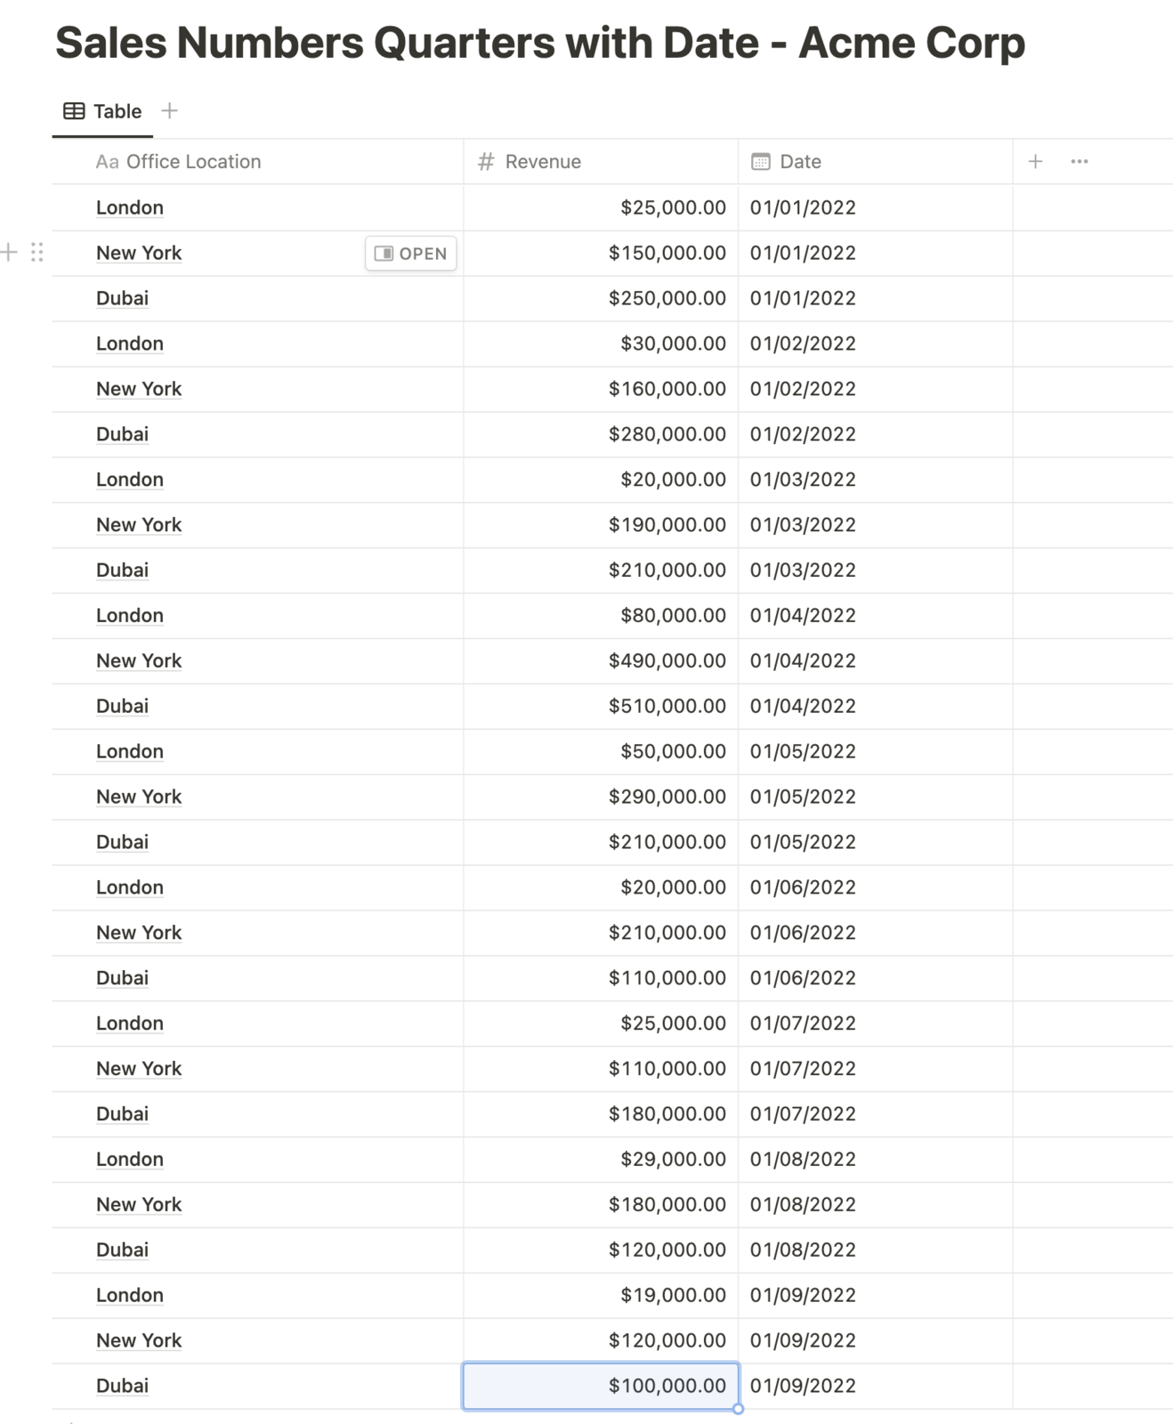Click the Dubai entry dated 01/04/2022
Image resolution: width=1173 pixels, height=1424 pixels.
pos(122,706)
